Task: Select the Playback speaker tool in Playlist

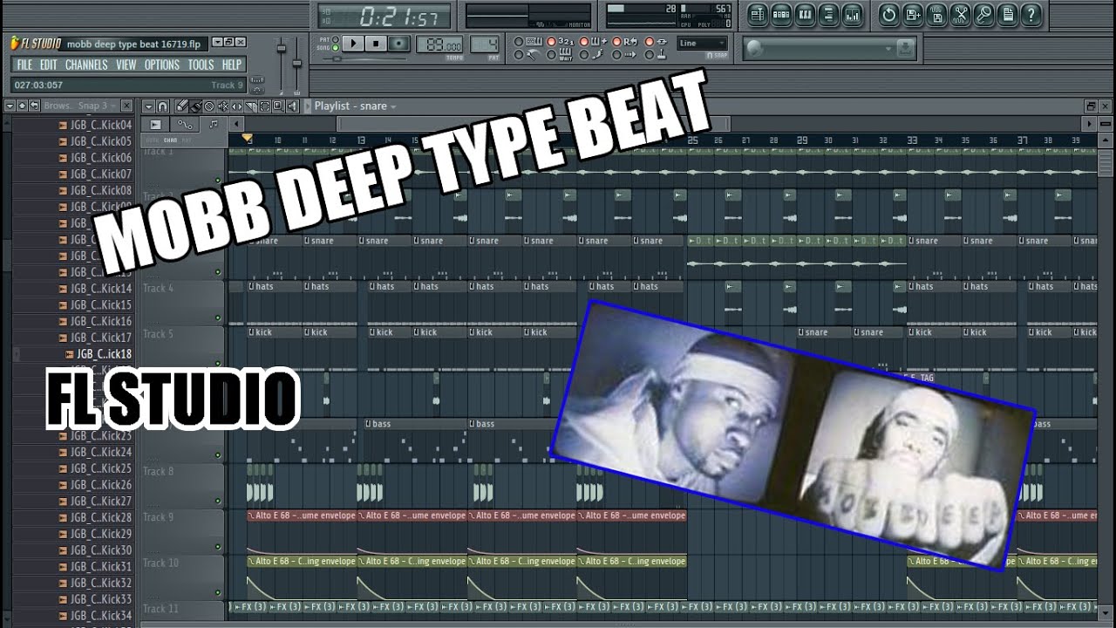Action: coord(291,106)
